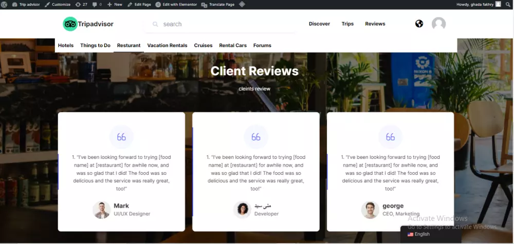The height and width of the screenshot is (244, 514).
Task: Click the quote icon on منى سيد's card
Action: tap(256, 137)
